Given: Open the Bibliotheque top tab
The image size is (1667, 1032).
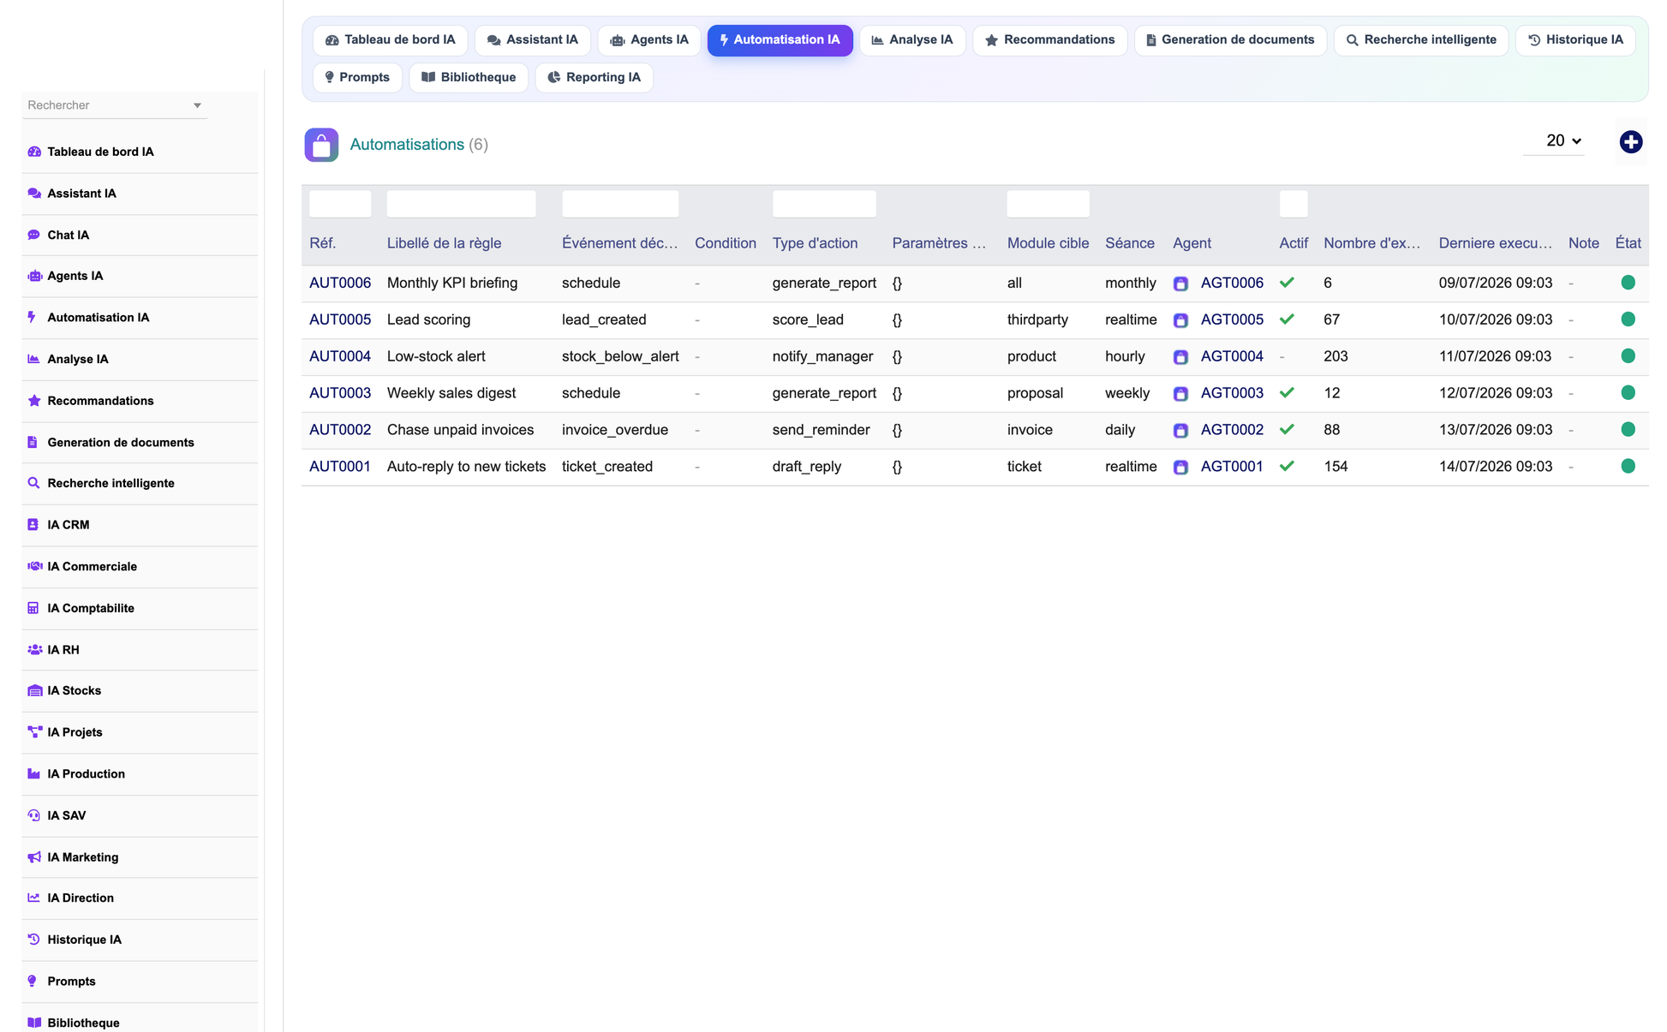Looking at the screenshot, I should (x=469, y=78).
